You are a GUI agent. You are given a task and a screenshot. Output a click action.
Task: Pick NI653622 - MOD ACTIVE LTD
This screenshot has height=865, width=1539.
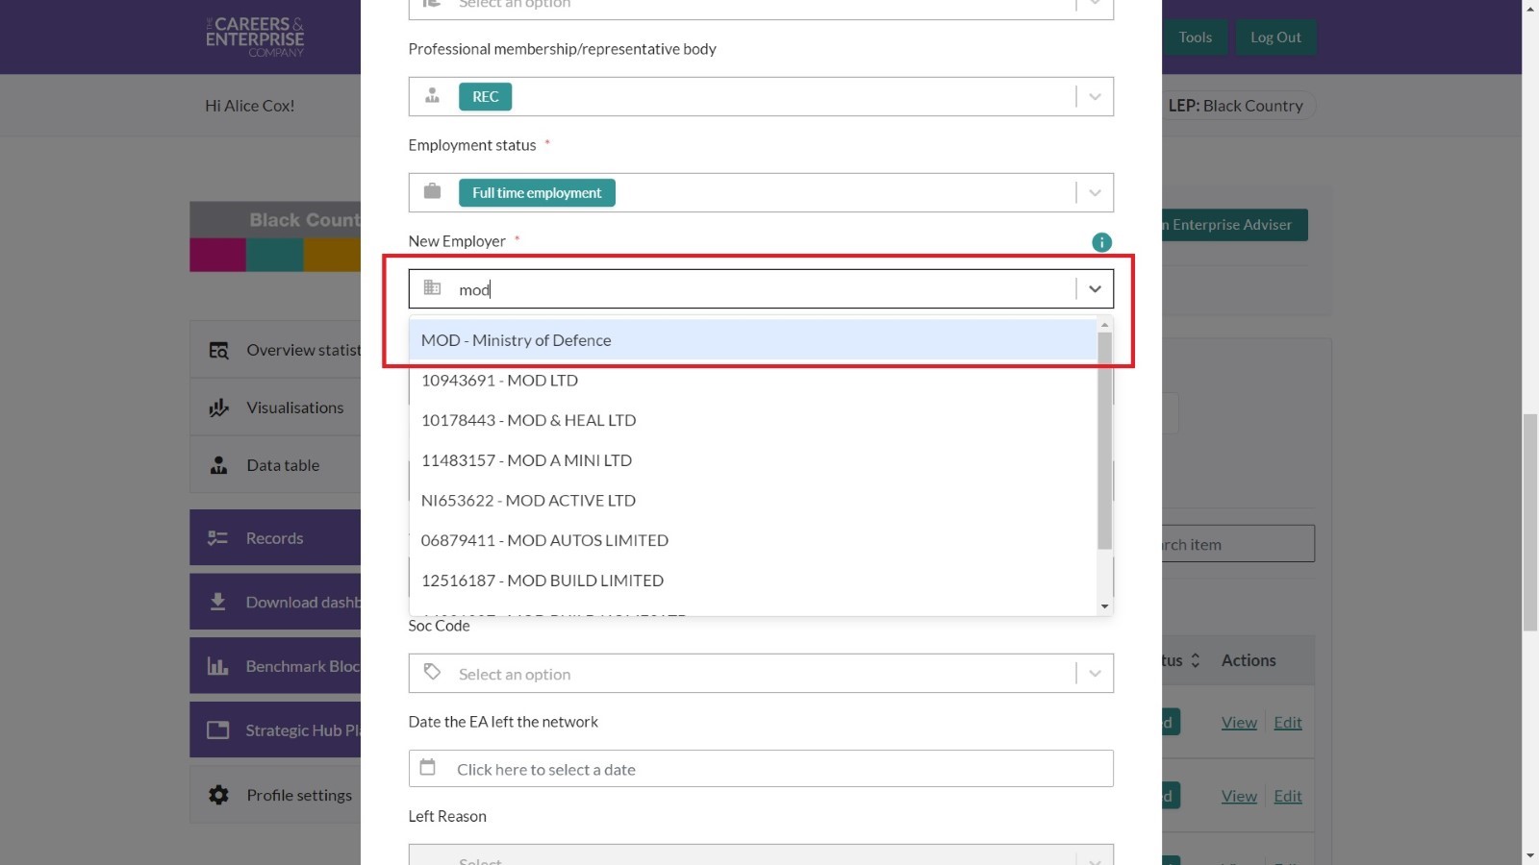click(x=752, y=501)
